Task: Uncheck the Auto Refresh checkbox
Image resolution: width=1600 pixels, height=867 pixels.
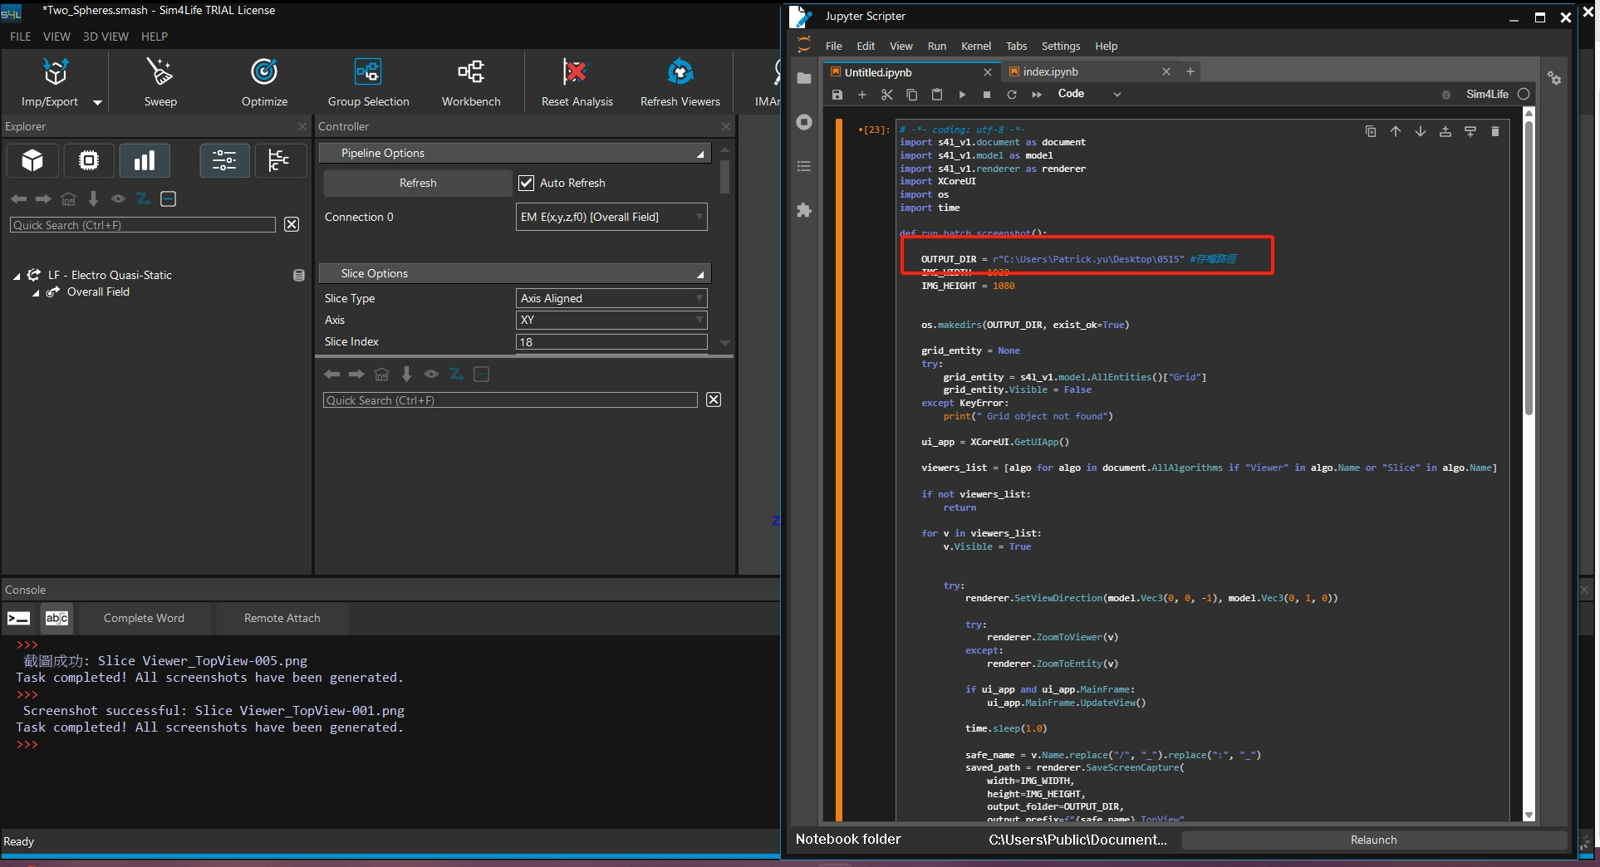Action: (x=527, y=183)
